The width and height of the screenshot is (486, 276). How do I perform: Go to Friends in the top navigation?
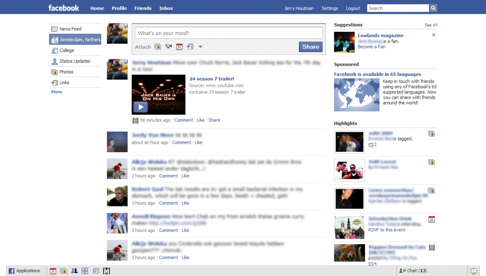(143, 8)
